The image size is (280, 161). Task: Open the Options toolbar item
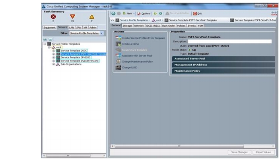point(144,14)
